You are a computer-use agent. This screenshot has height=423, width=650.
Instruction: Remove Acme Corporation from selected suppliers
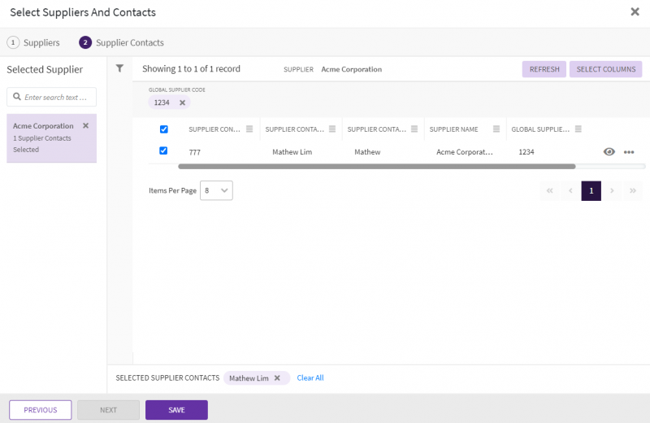[x=85, y=126]
